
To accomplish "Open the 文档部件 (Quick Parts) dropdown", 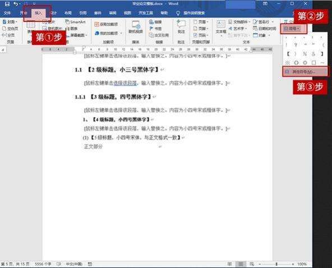I will (239, 22).
